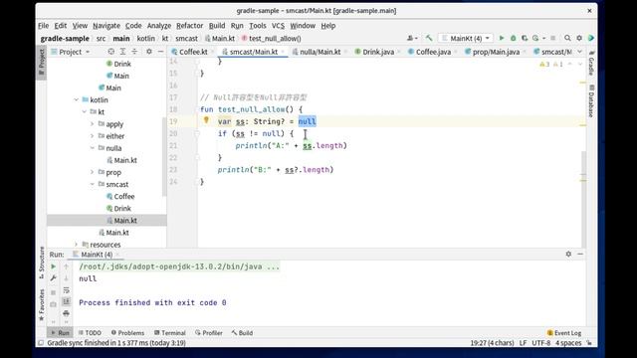Viewport: 637px width, 358px height.
Task: Jump to previous highlighted error arrow
Action: [570, 64]
